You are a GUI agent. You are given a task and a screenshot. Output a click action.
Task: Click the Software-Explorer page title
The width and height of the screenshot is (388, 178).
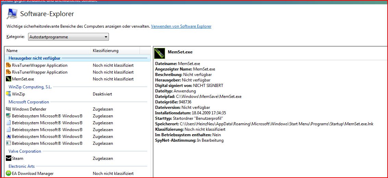pos(47,14)
